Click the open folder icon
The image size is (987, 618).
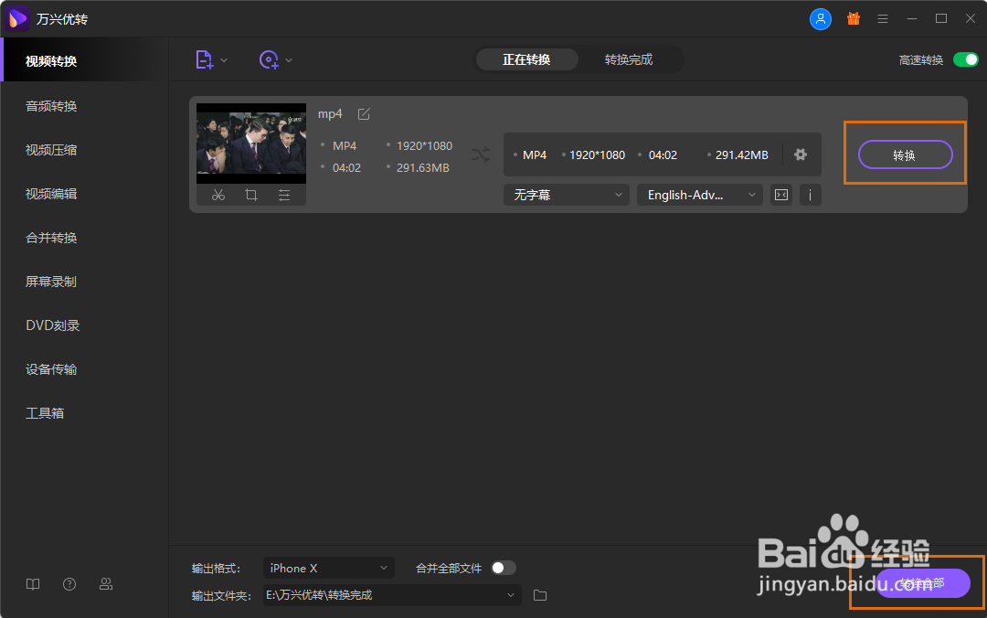[540, 595]
